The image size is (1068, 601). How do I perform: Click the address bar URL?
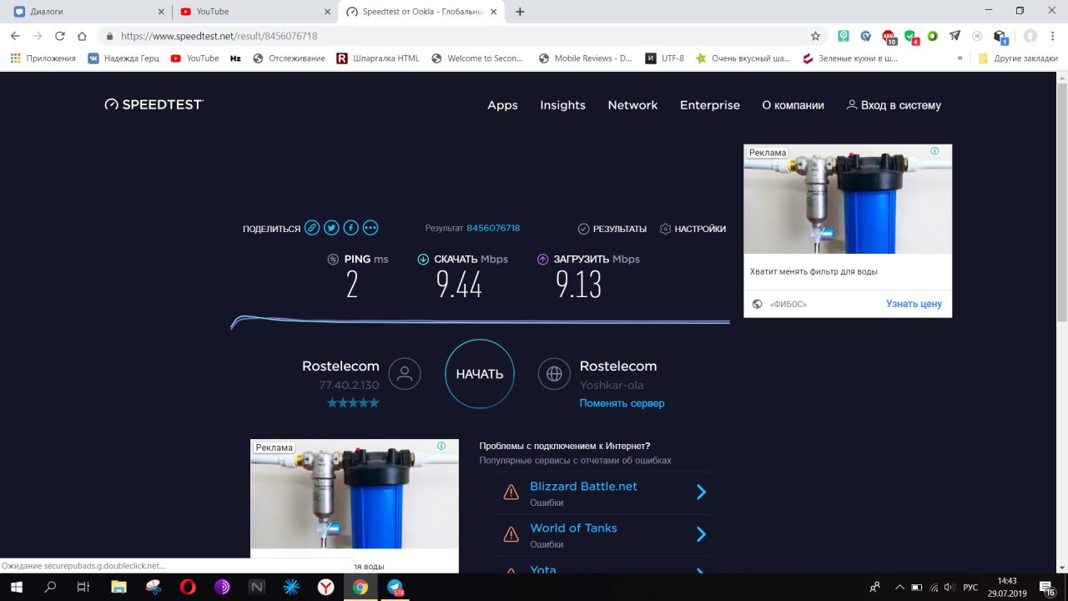pos(219,36)
